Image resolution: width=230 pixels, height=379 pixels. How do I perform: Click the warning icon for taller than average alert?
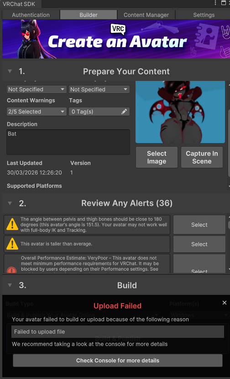coord(12,244)
